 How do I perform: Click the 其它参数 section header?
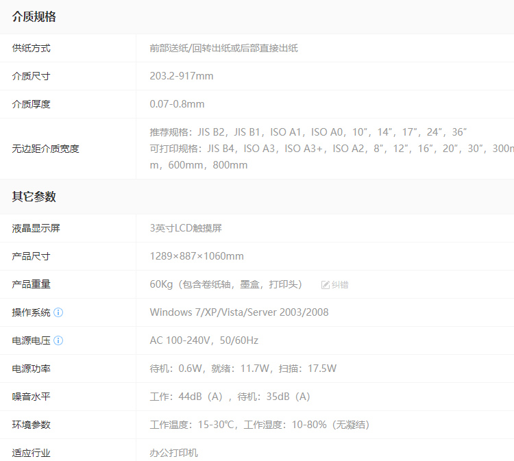click(x=34, y=197)
